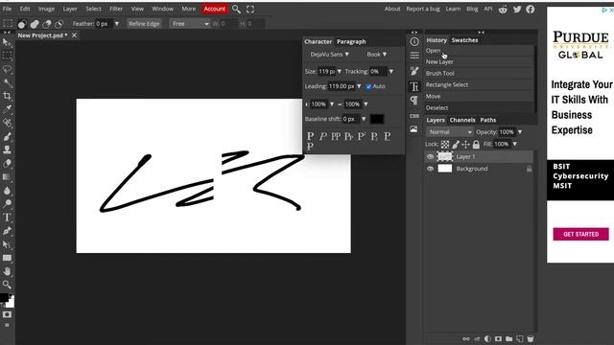Image resolution: width=614 pixels, height=345 pixels.
Task: Switch to the Paths tab
Action: coord(488,120)
